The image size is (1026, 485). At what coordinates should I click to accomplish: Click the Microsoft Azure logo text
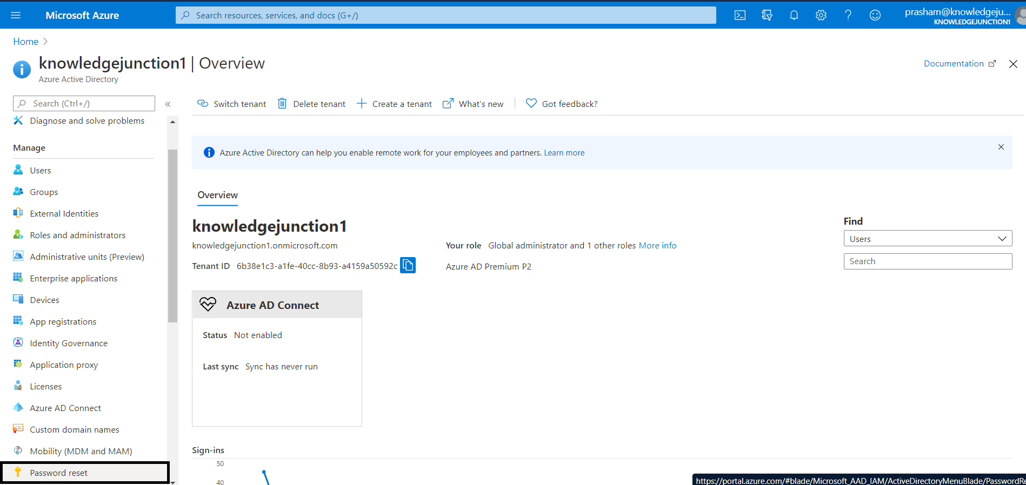click(82, 15)
